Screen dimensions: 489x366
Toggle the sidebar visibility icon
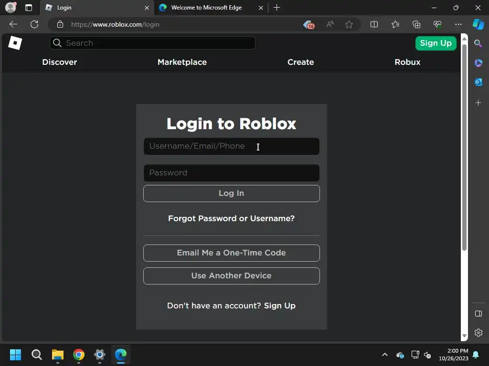pyautogui.click(x=478, y=314)
